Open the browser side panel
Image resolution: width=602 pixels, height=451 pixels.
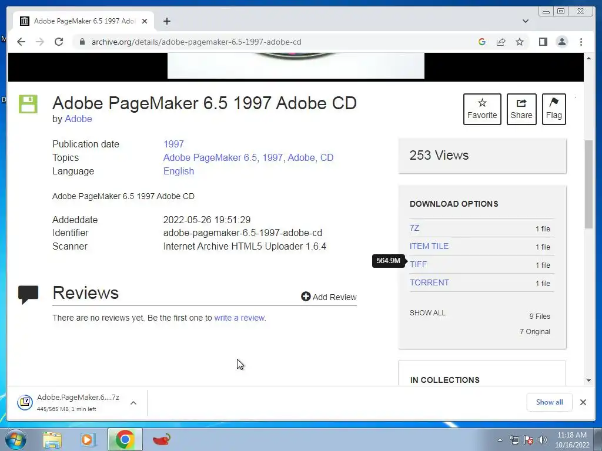point(543,42)
